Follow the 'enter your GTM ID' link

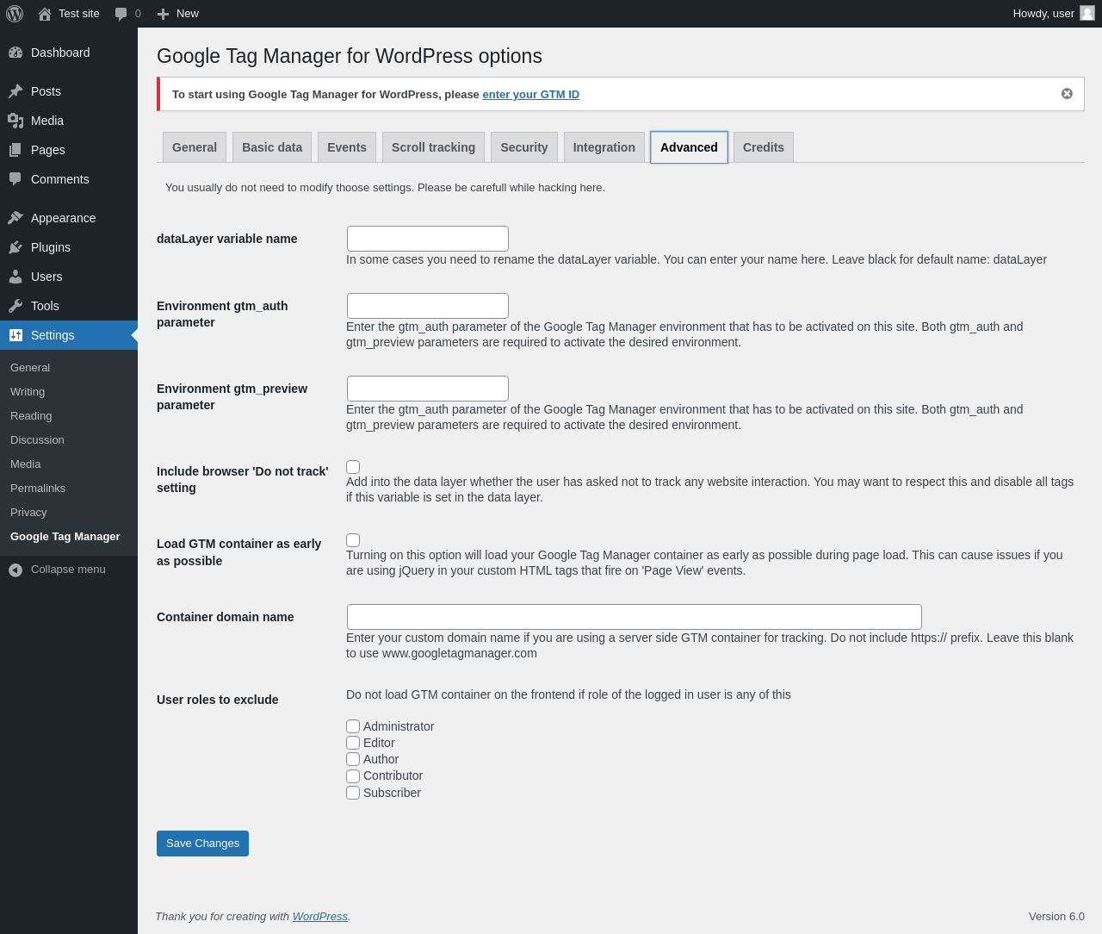click(530, 95)
